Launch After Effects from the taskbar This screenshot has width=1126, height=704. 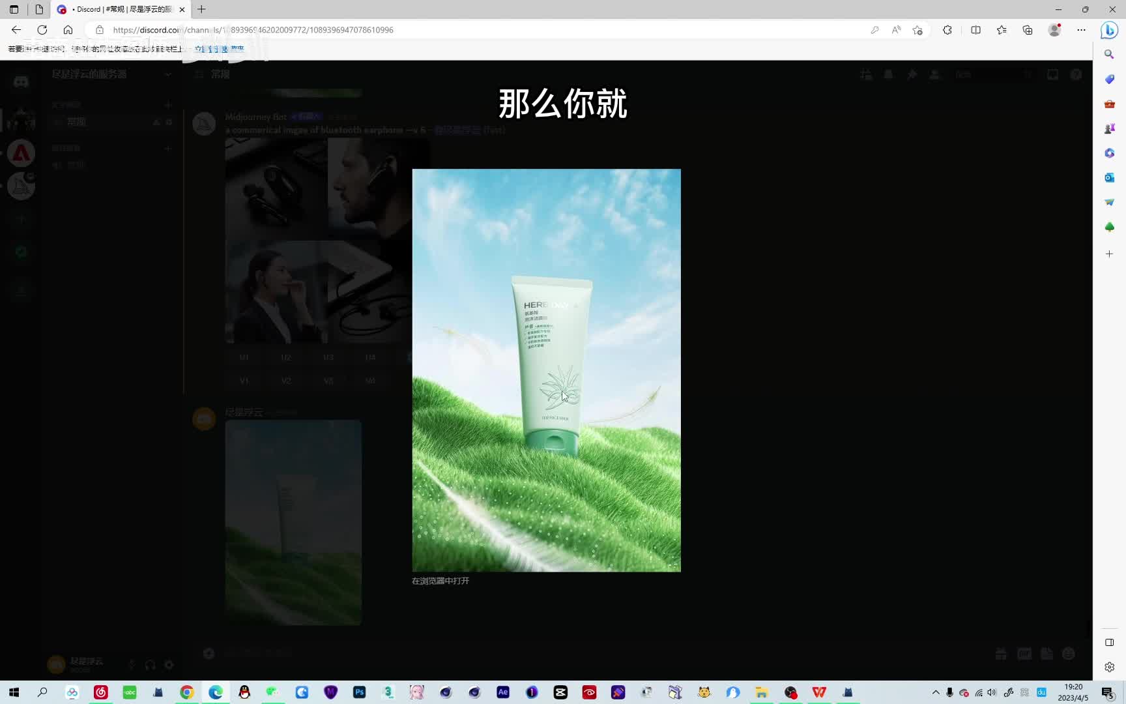pyautogui.click(x=503, y=692)
